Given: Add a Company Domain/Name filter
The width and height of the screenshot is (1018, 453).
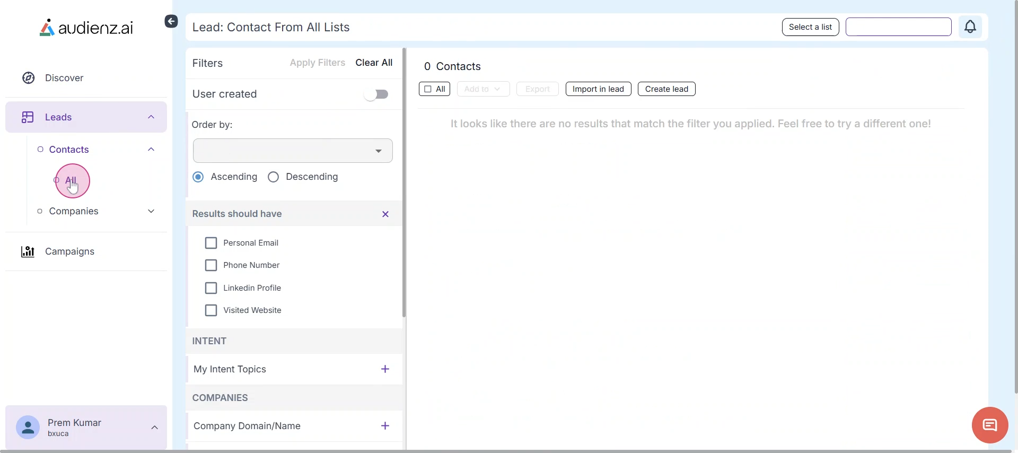Looking at the screenshot, I should pos(385,426).
